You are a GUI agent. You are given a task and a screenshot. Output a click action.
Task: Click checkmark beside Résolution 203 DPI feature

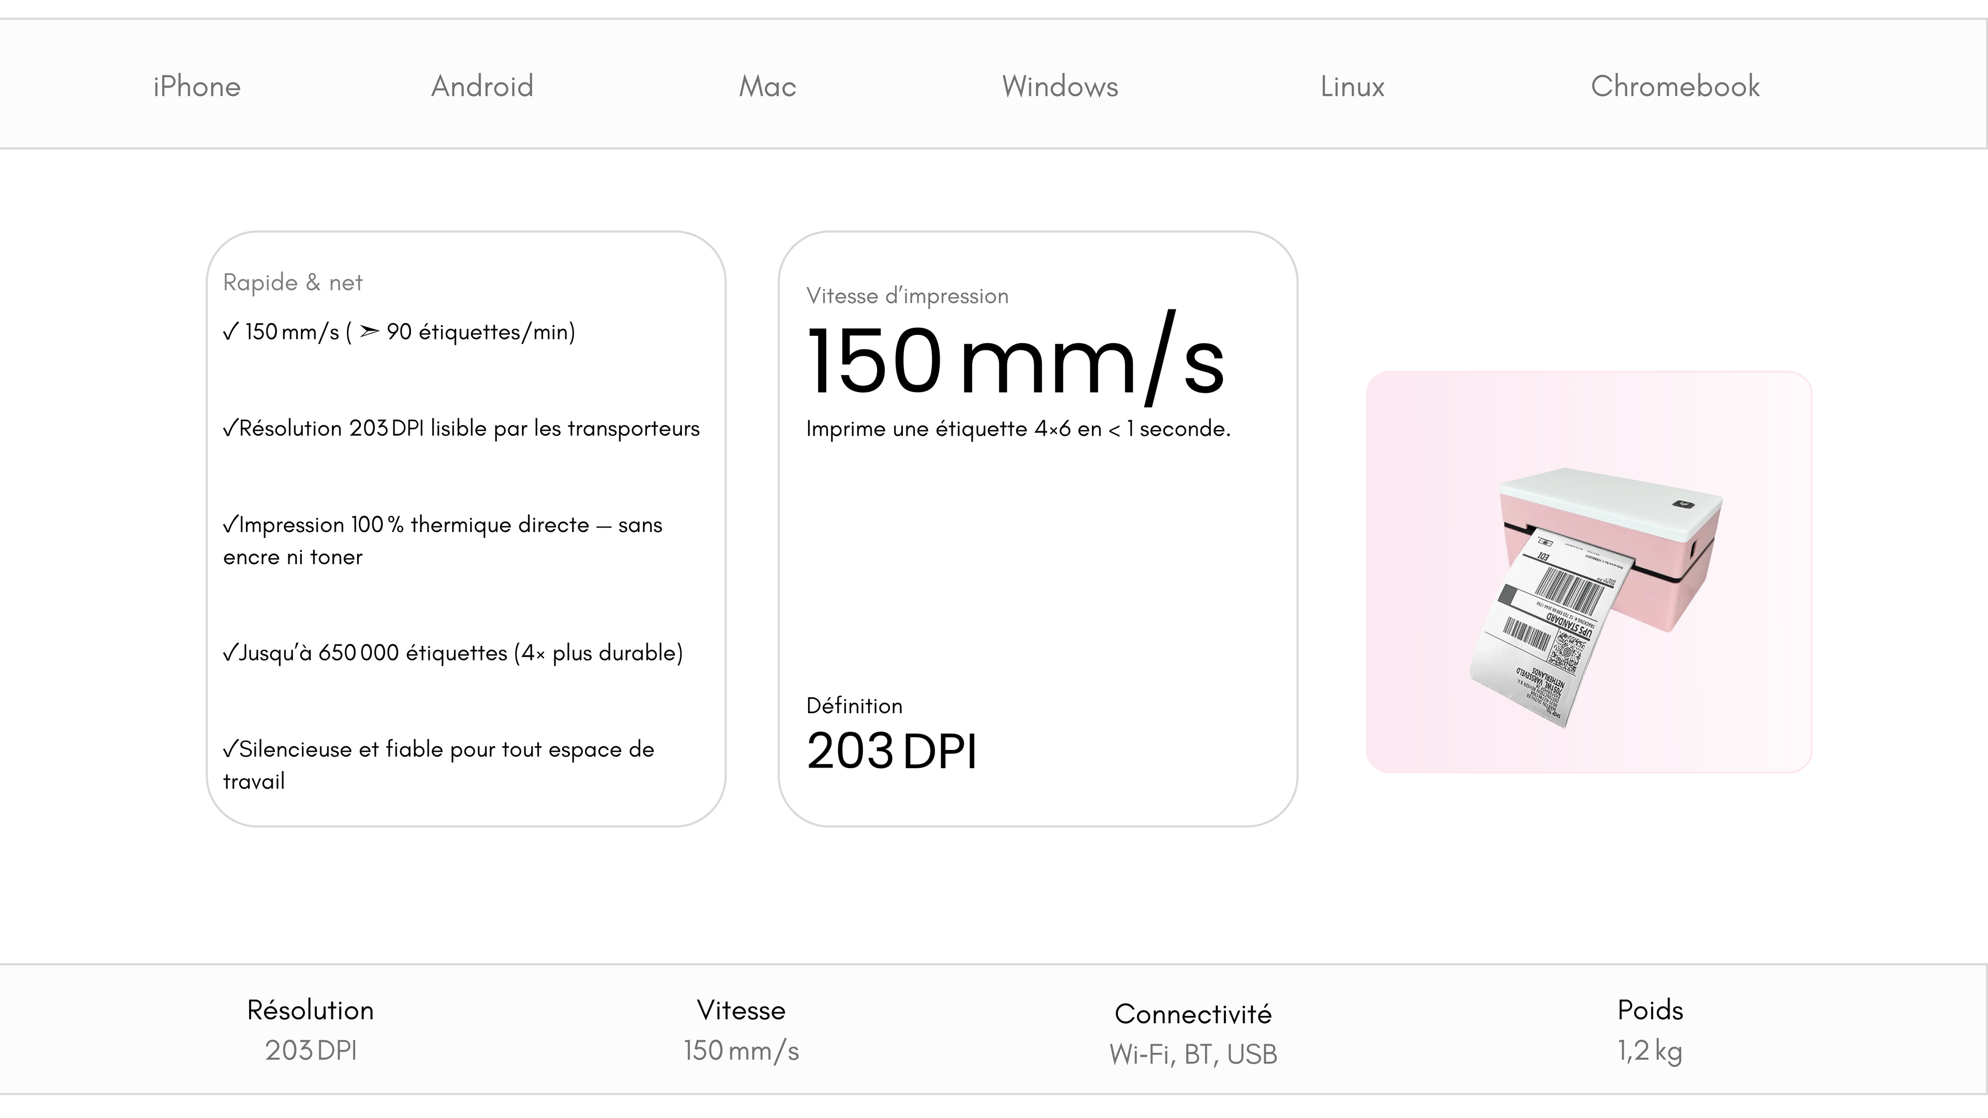pyautogui.click(x=230, y=428)
